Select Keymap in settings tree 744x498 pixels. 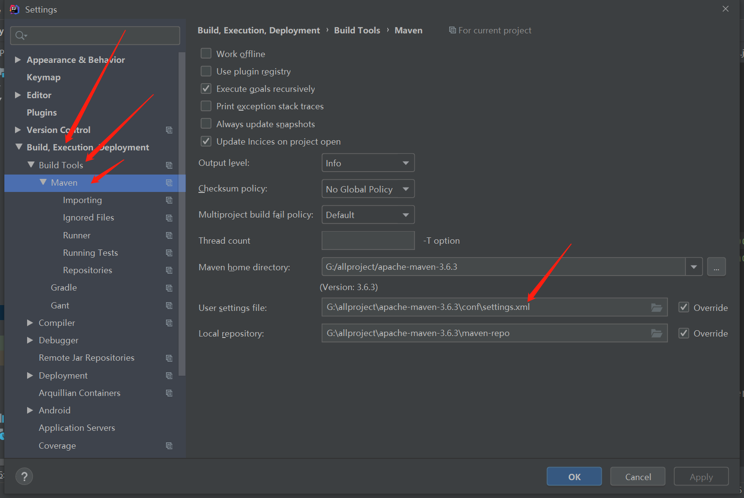click(44, 77)
